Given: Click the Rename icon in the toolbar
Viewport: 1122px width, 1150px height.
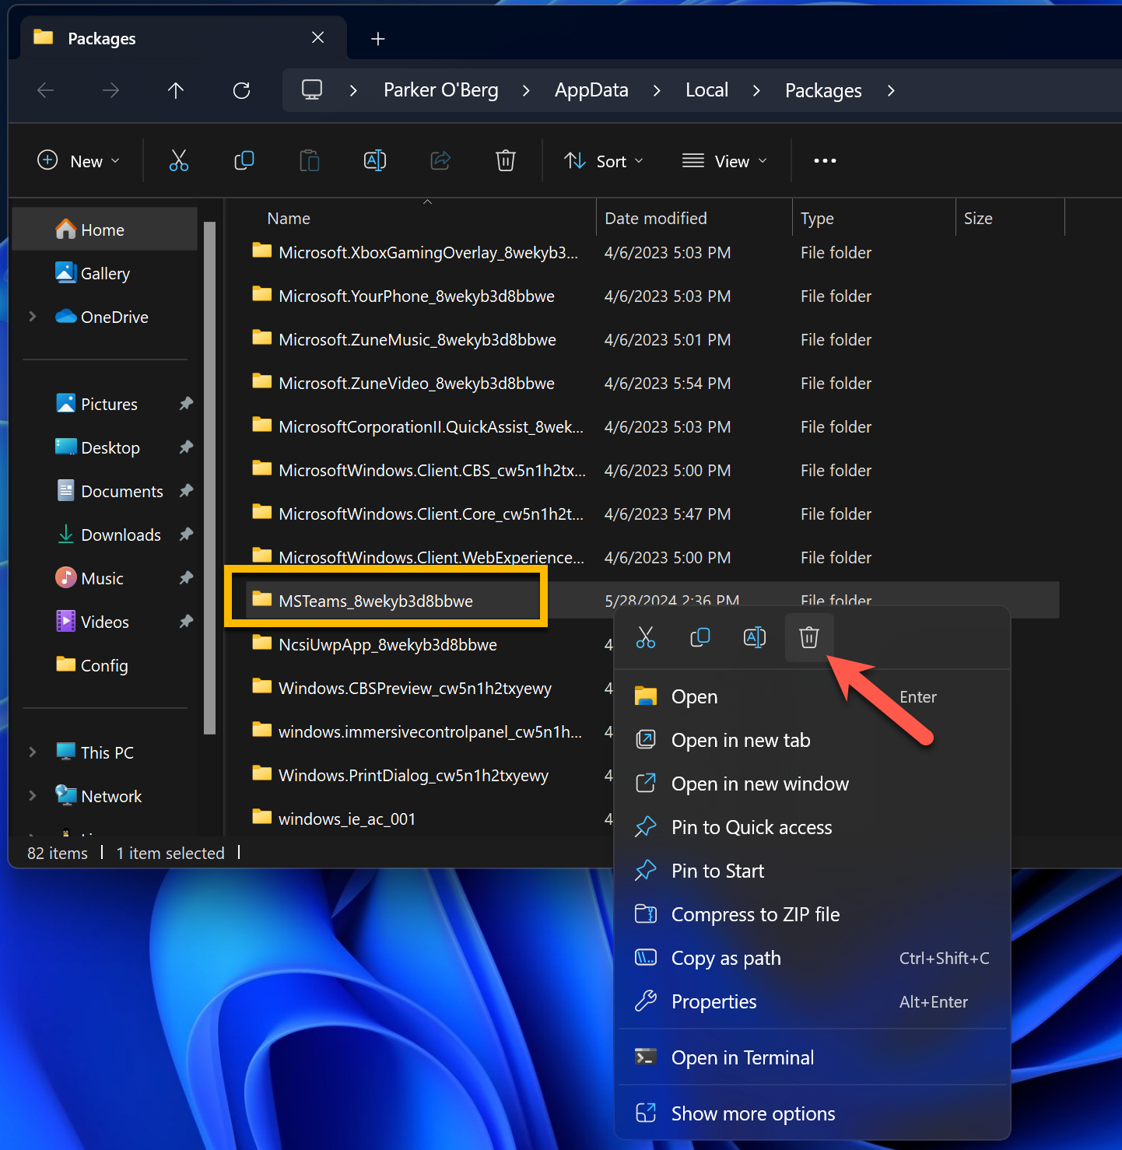Looking at the screenshot, I should [375, 161].
